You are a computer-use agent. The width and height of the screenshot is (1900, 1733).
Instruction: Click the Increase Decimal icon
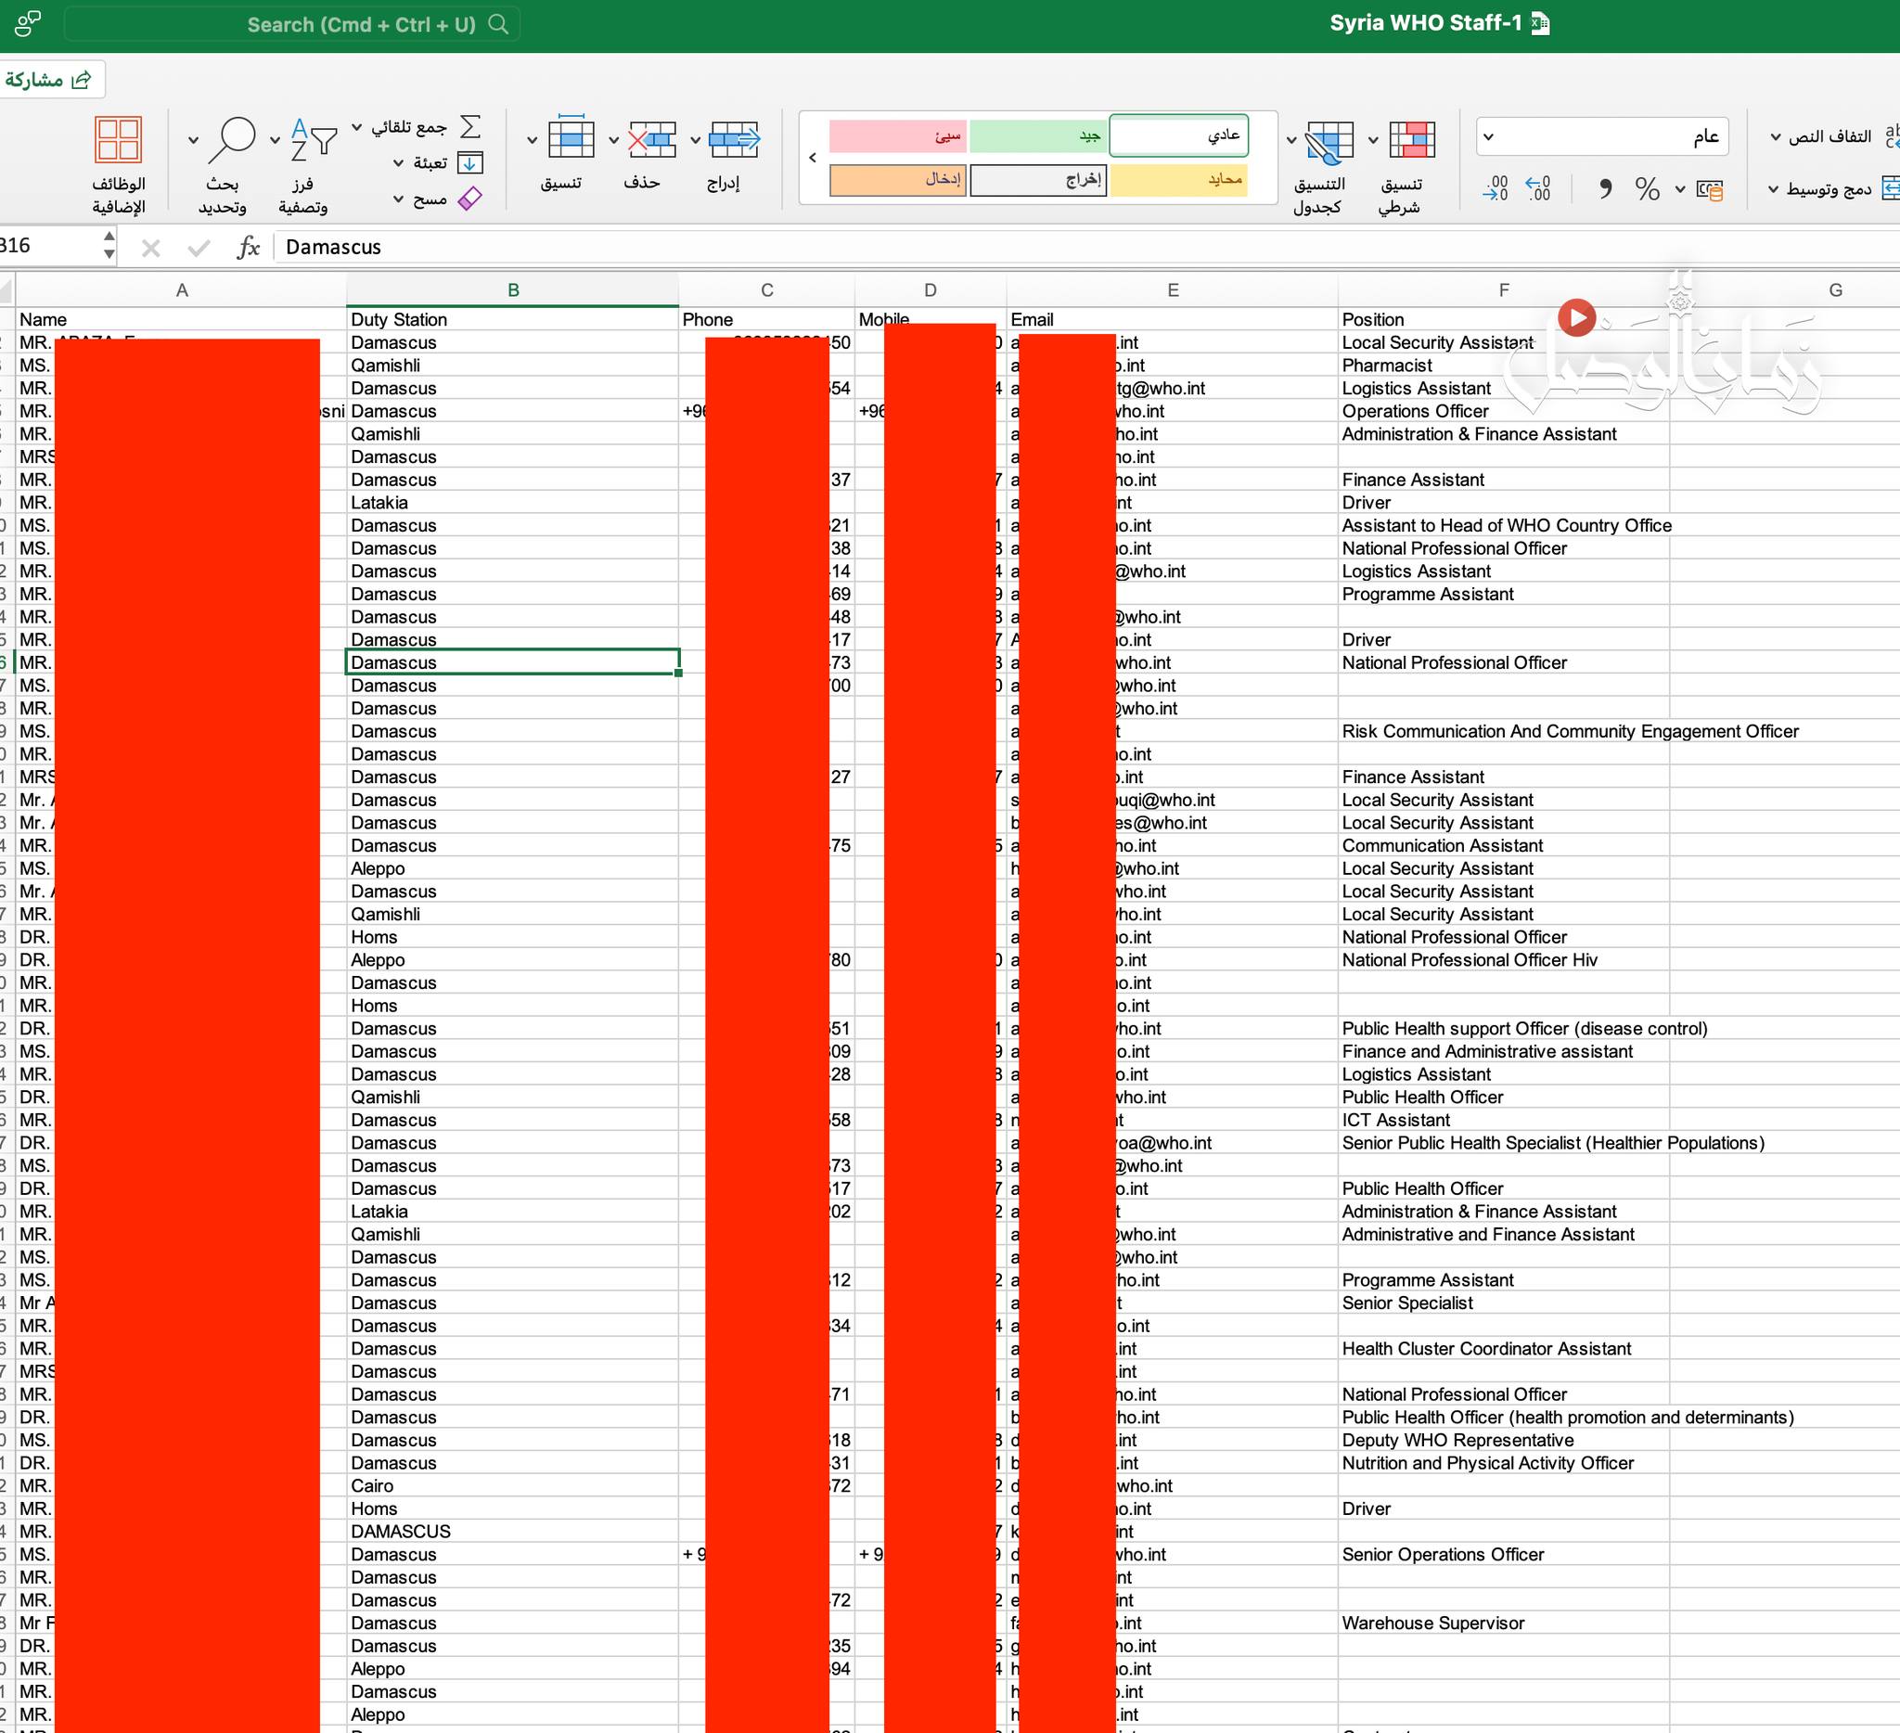1538,188
